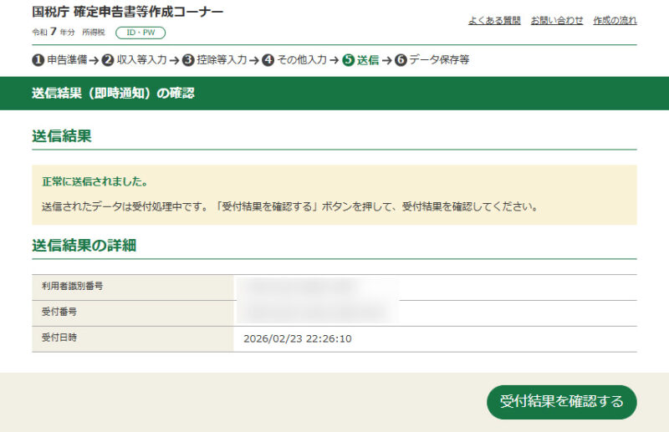The image size is (669, 432).
Task: Click the step 3 控除等入力 number icon
Action: 188,60
